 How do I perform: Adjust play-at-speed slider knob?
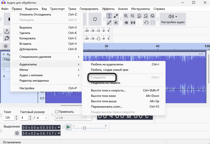tap(84, 128)
